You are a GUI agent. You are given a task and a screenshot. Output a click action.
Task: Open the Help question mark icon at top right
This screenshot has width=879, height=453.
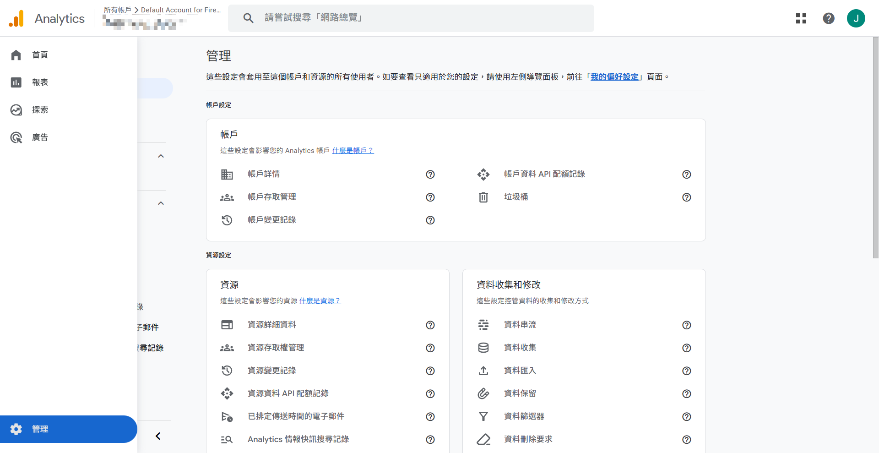829,18
